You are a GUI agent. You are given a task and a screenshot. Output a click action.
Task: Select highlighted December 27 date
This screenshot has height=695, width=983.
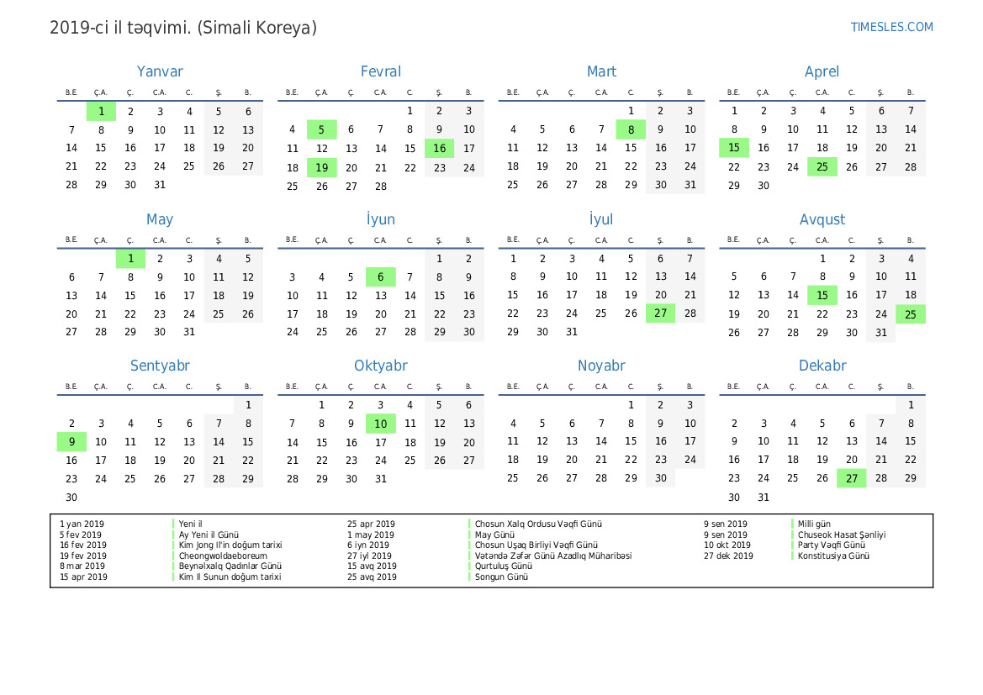coord(851,478)
